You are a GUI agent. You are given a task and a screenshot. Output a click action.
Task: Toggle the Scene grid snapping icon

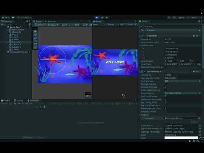pos(63,25)
